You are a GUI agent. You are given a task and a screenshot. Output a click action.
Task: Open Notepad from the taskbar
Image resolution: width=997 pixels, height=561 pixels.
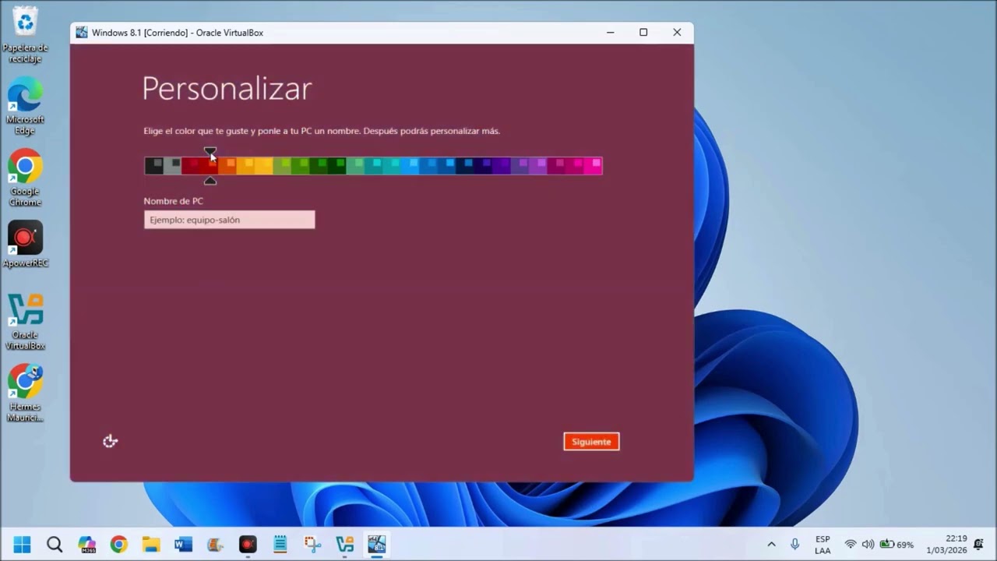pos(280,544)
